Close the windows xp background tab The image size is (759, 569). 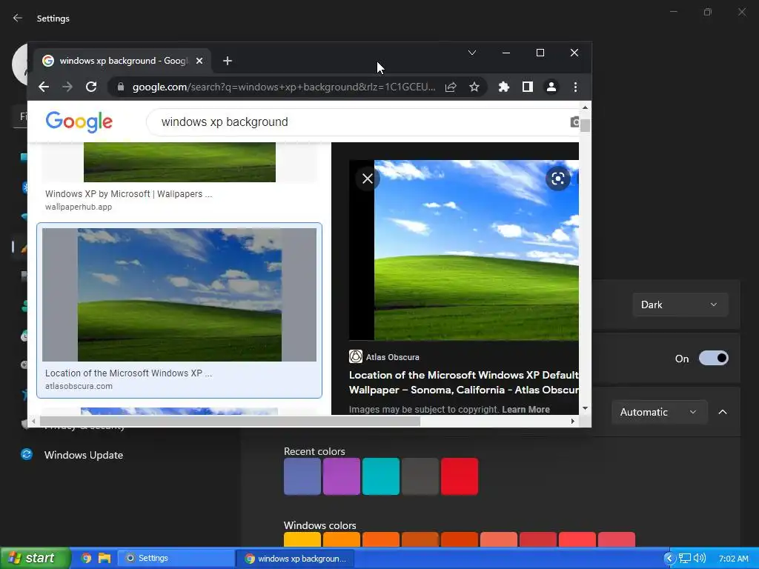point(199,61)
